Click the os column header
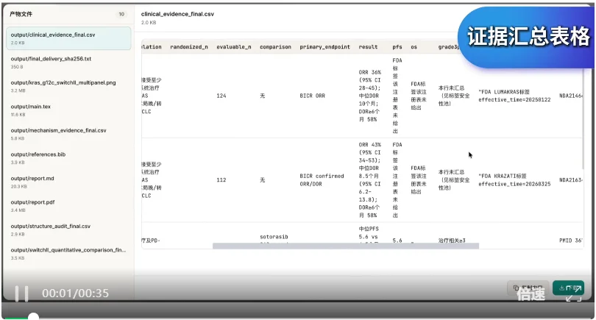Image resolution: width=596 pixels, height=320 pixels. pos(414,47)
